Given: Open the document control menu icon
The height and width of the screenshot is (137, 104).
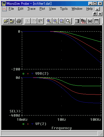Looking at the screenshot, I should pyautogui.click(x=4, y=9).
